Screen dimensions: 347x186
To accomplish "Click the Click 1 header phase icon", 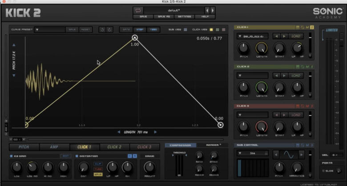I will [303, 27].
